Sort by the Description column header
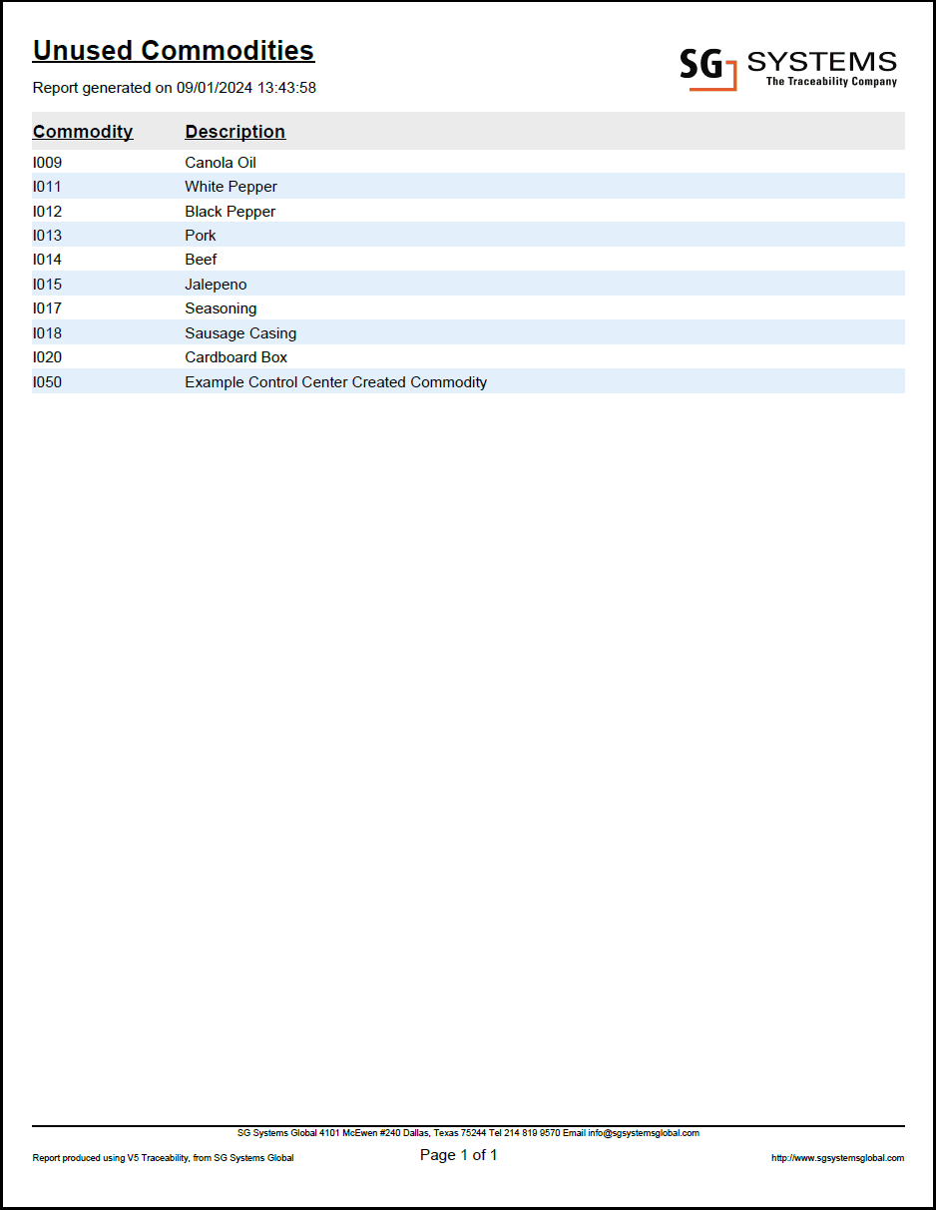Image resolution: width=936 pixels, height=1210 pixels. click(234, 131)
